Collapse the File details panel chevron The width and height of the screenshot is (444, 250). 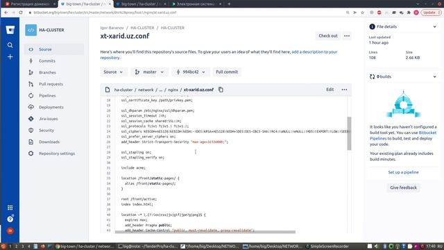pos(435,26)
